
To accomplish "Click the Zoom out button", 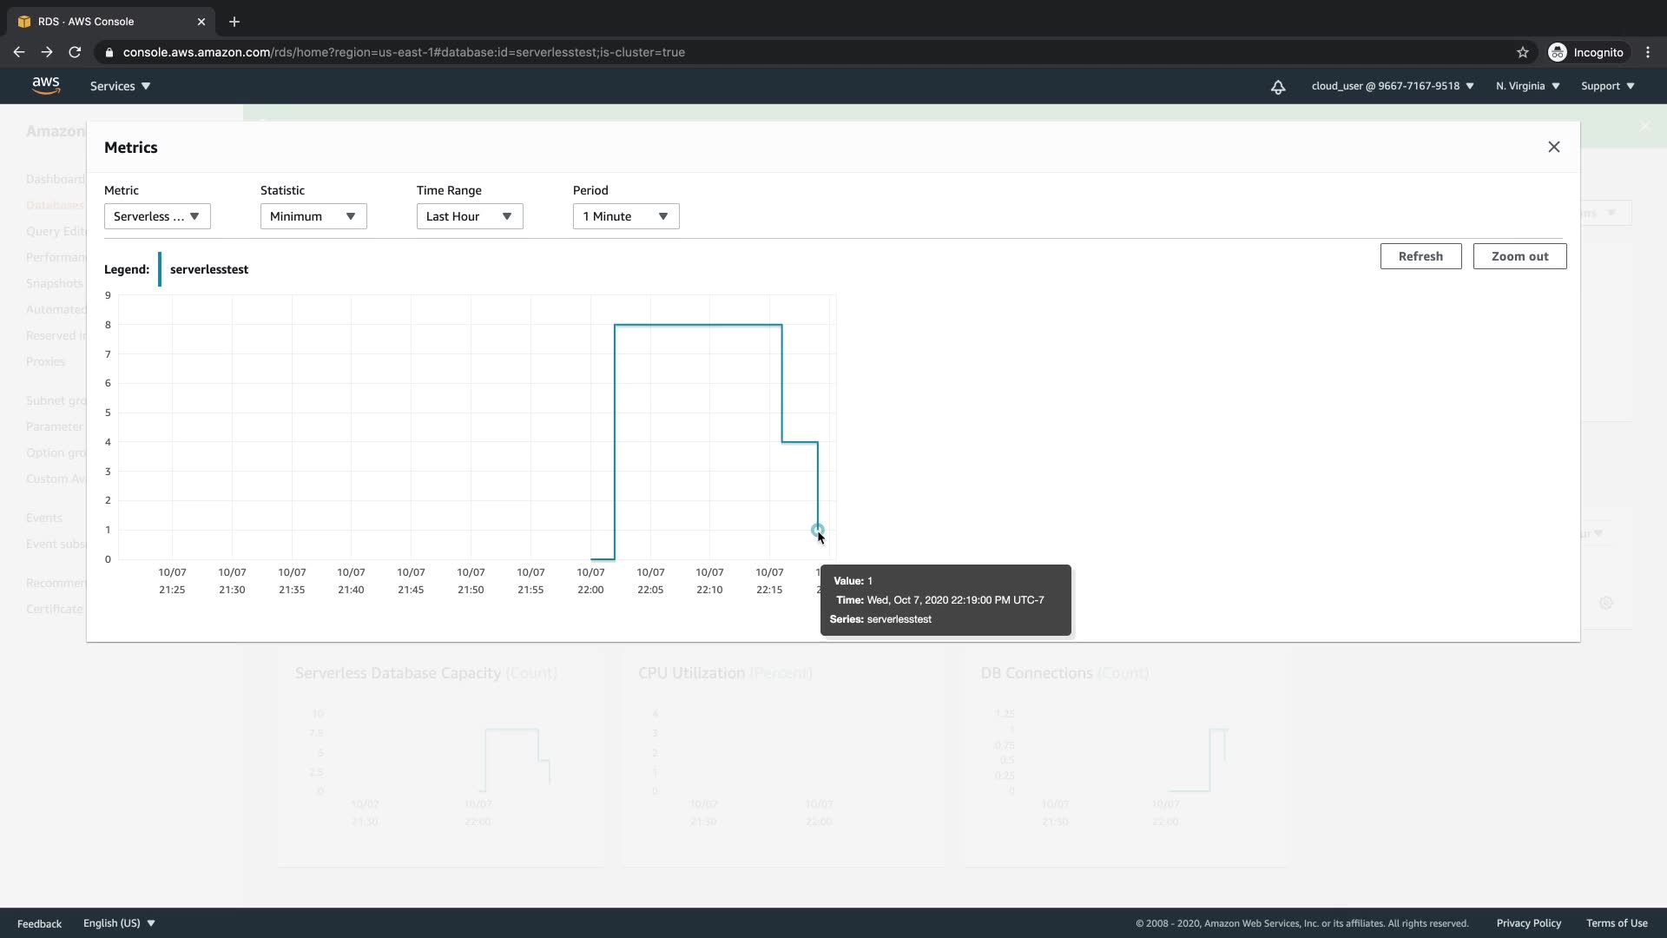I will click(x=1519, y=256).
